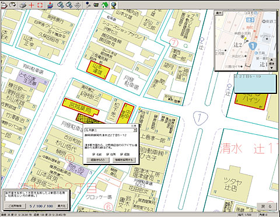Open the layers stack import icon
280x217 pixels.
coord(51,5)
